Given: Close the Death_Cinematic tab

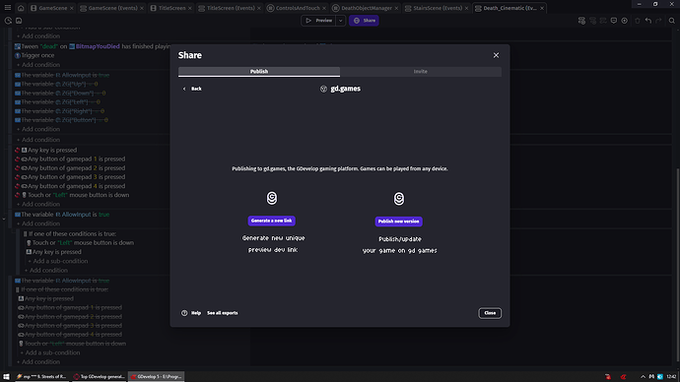Looking at the screenshot, I should [x=542, y=8].
